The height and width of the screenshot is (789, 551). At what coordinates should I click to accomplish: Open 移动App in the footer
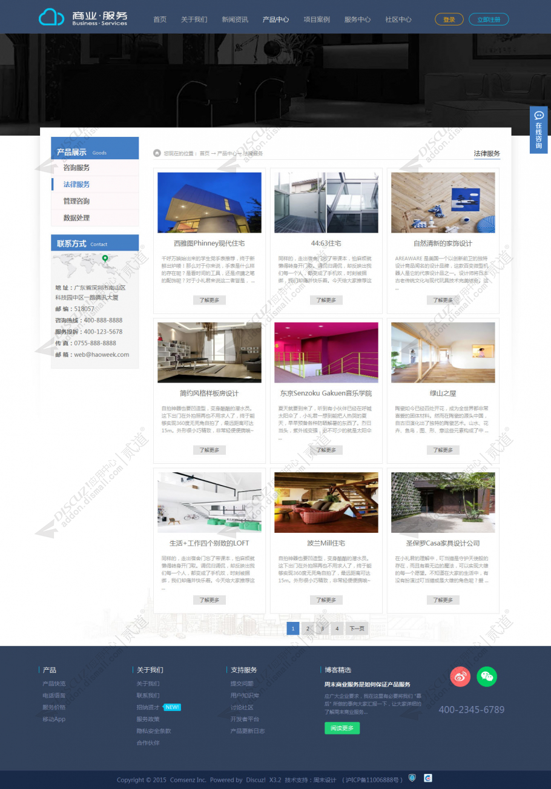pyautogui.click(x=54, y=719)
